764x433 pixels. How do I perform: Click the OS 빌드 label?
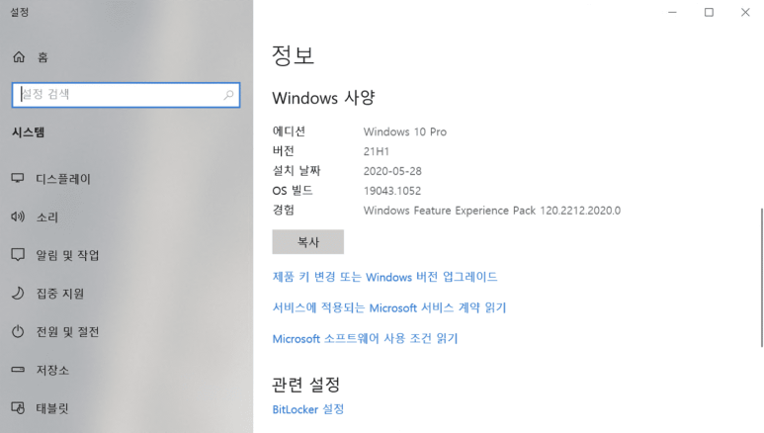coord(293,190)
